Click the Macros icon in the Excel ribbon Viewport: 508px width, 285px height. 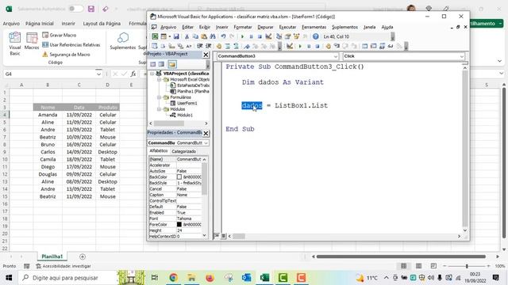[x=32, y=41]
